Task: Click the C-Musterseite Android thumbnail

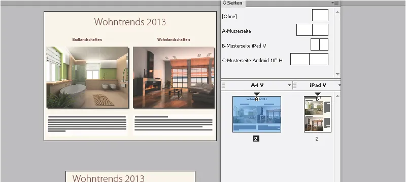Action: [x=309, y=59]
